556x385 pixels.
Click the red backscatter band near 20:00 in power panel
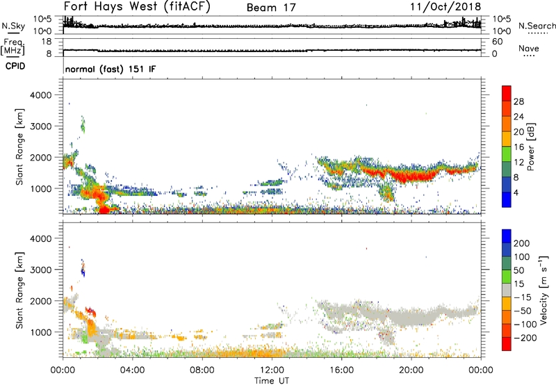tap(411, 176)
